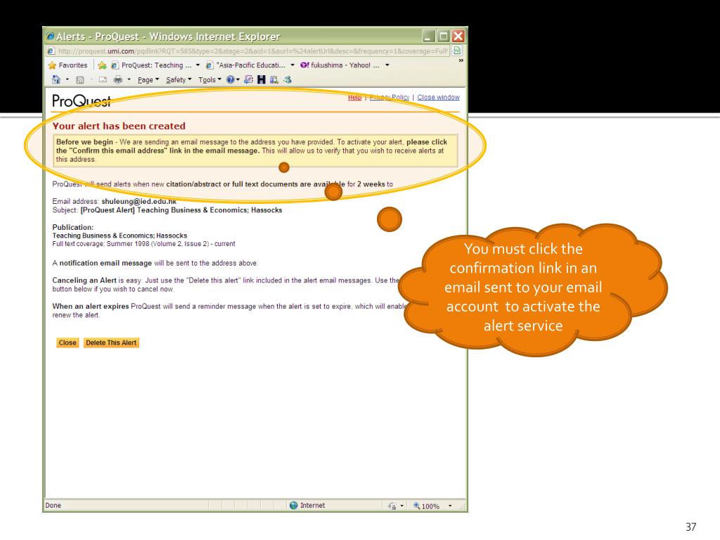720x540 pixels.
Task: Expand dropdown next to ProQuest: Teaching favorite
Action: [198, 65]
